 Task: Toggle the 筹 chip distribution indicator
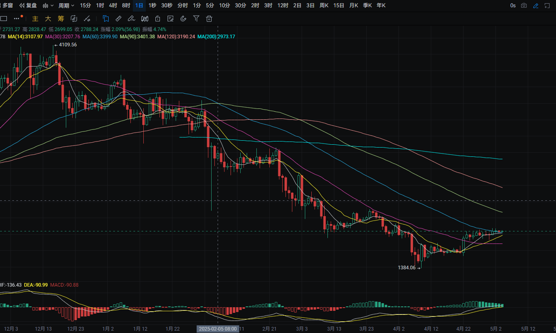tap(61, 19)
